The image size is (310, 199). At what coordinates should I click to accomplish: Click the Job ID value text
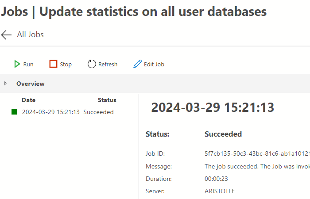pos(257,154)
